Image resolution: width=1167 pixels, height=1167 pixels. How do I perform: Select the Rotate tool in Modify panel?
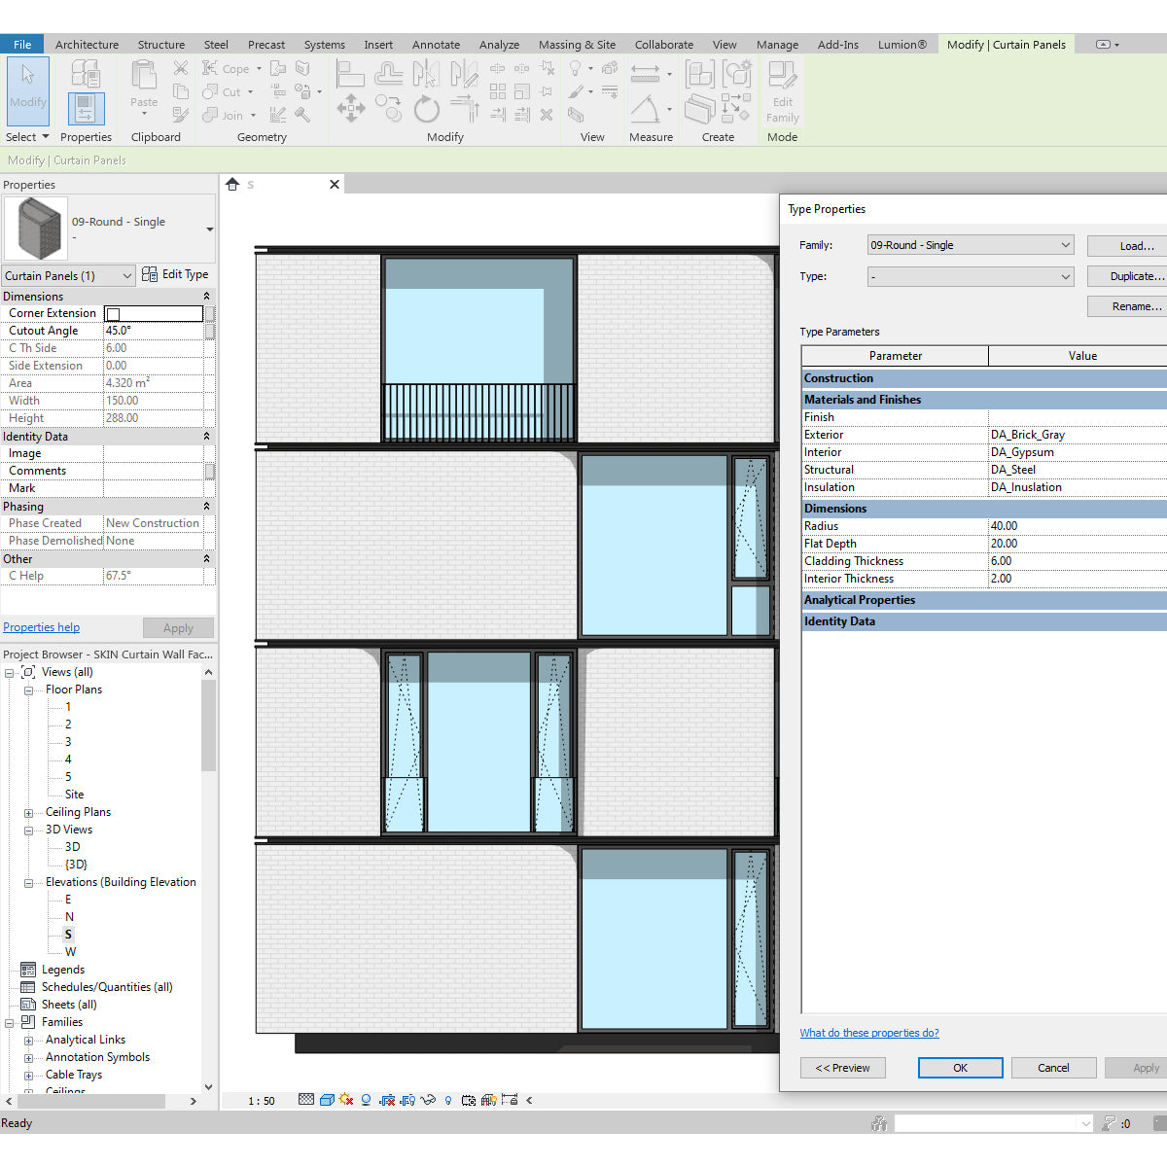(427, 109)
